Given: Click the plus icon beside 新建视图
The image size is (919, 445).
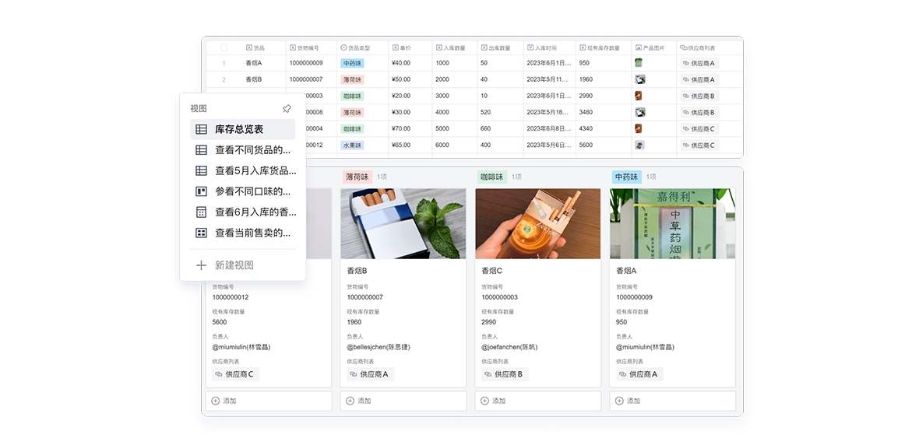Looking at the screenshot, I should click(201, 265).
